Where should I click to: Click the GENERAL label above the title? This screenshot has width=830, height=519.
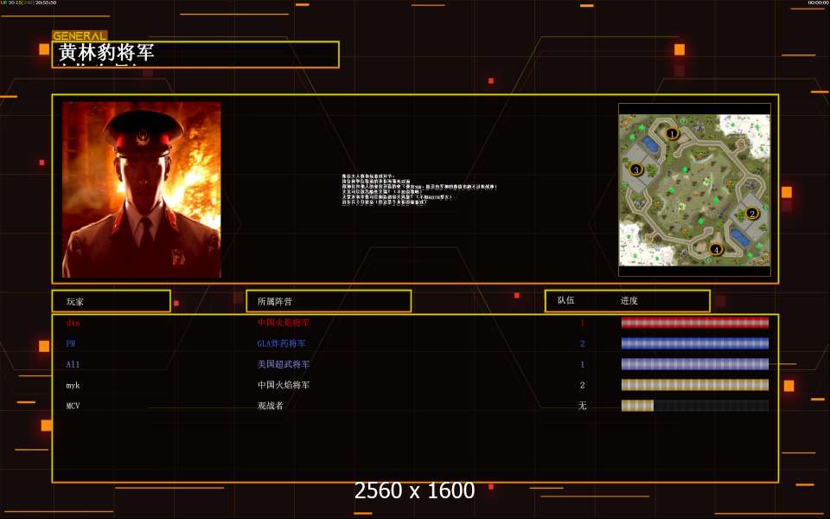point(80,36)
